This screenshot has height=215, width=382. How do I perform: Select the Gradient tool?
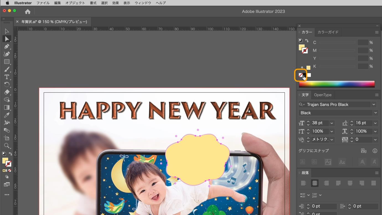[7, 107]
